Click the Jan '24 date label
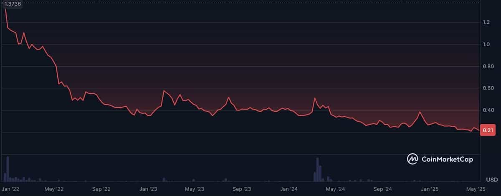 click(289, 189)
